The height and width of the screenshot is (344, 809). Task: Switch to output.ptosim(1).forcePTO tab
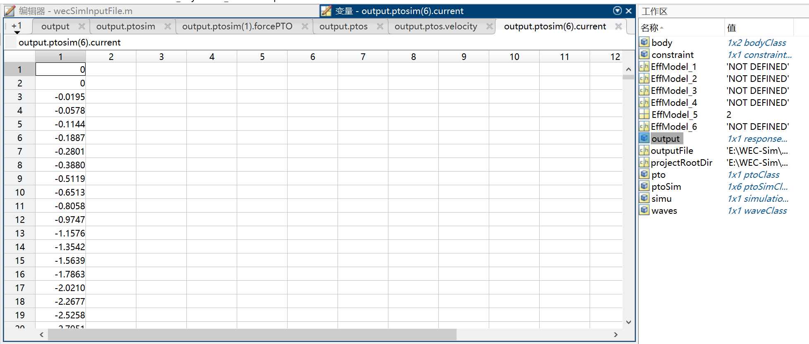coord(237,26)
